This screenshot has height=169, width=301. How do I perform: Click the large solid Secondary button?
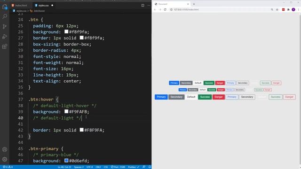176,97
